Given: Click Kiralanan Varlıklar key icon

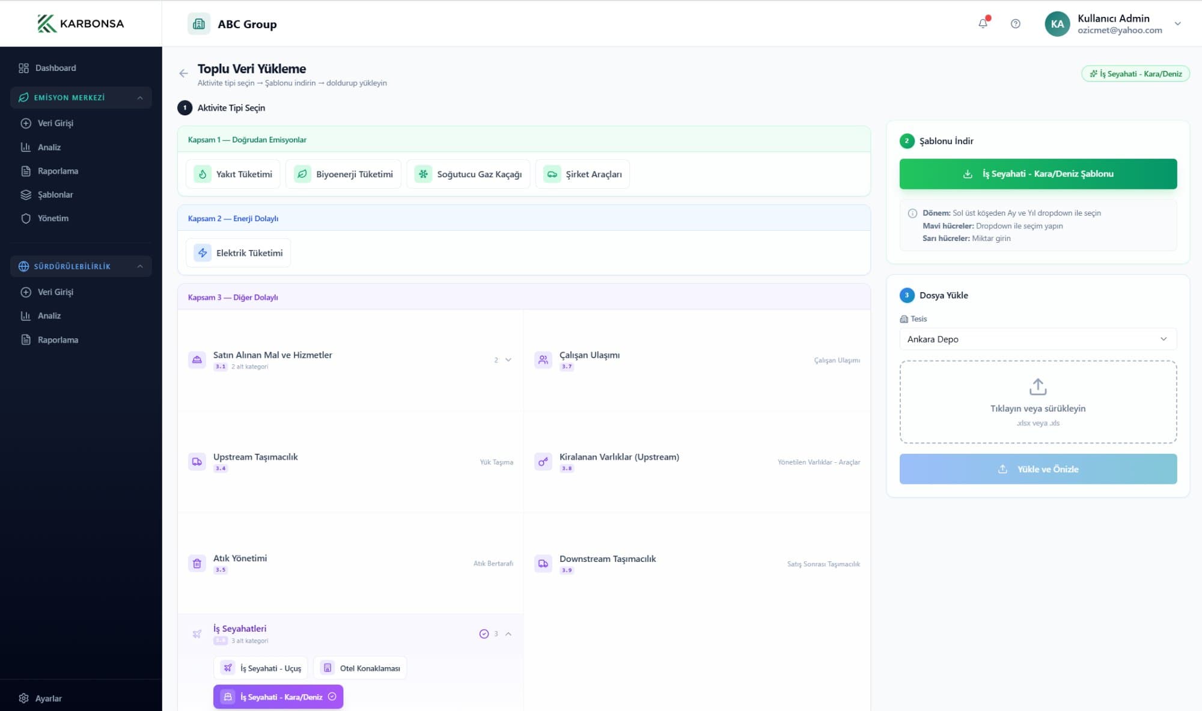Looking at the screenshot, I should tap(543, 462).
